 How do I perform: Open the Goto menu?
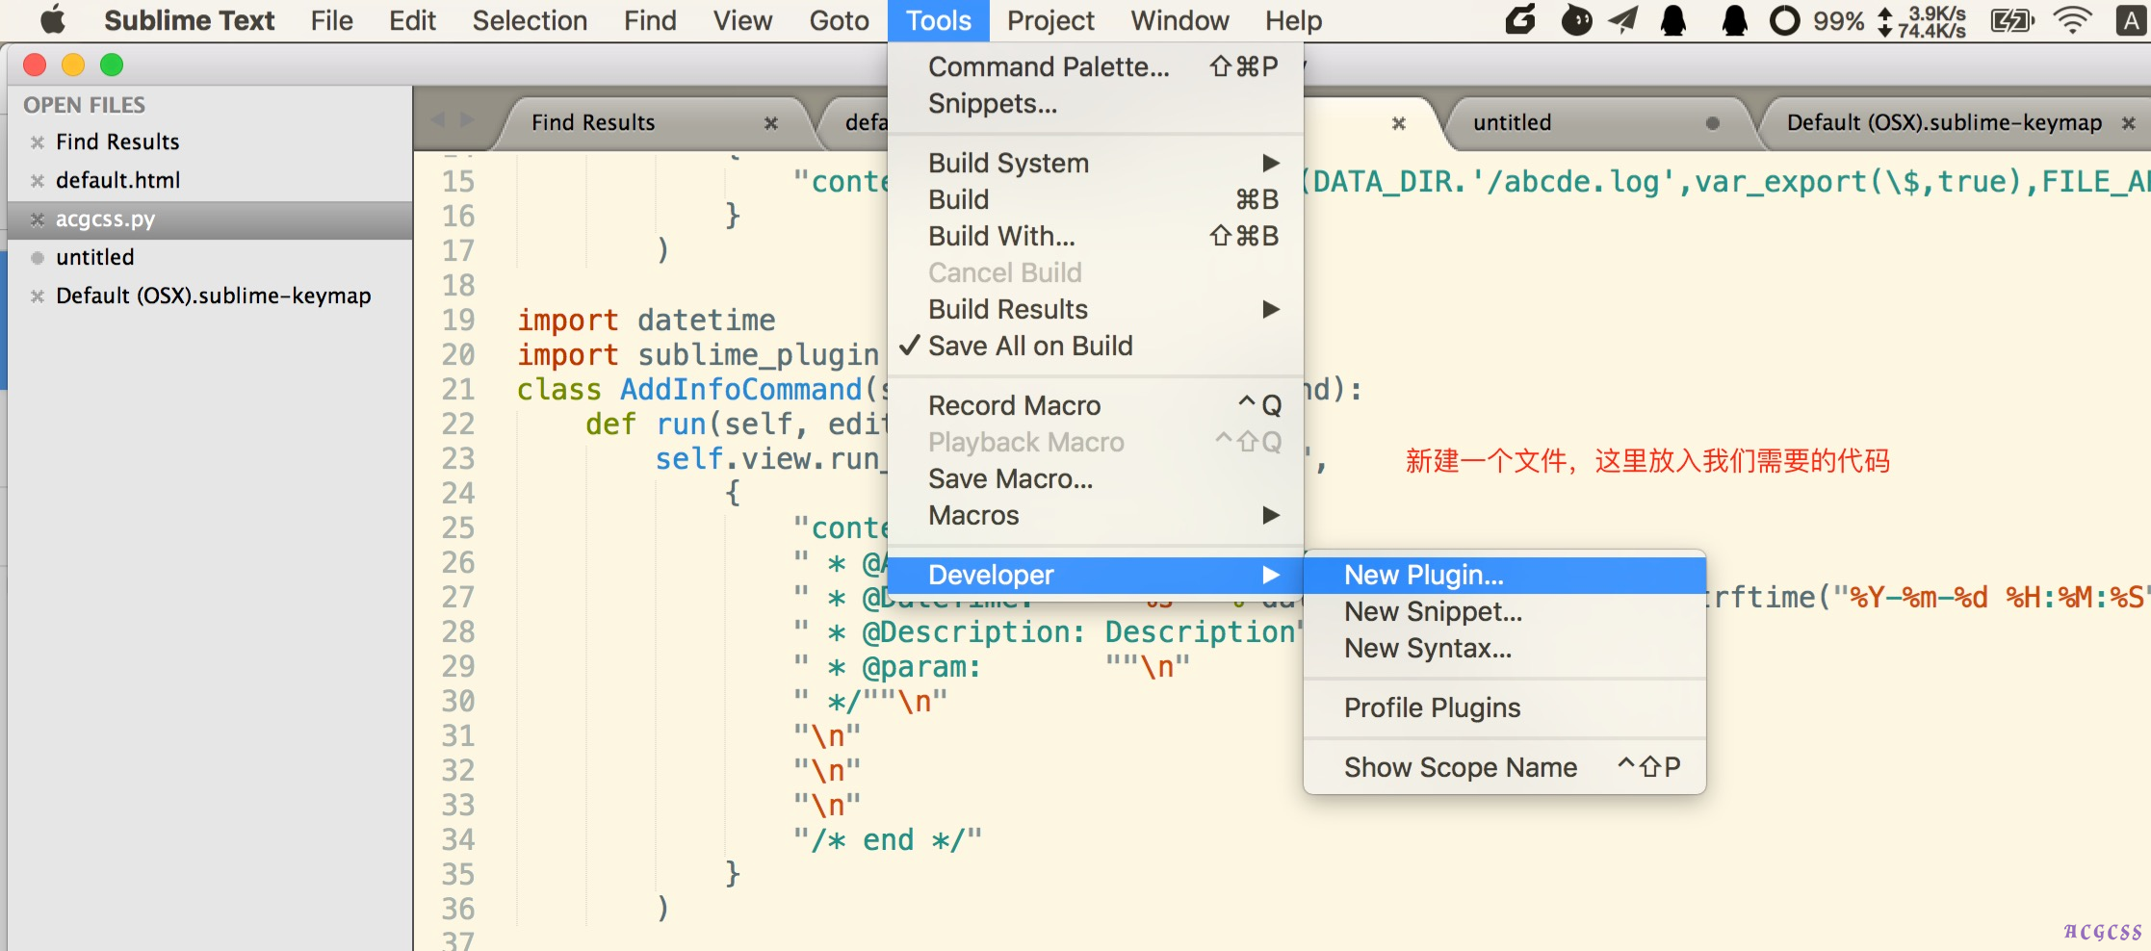coord(839,20)
